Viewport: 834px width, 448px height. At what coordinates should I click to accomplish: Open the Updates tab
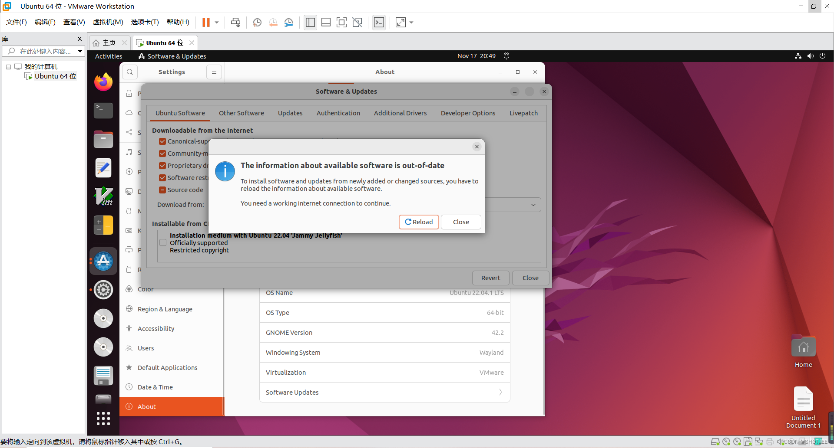point(290,113)
